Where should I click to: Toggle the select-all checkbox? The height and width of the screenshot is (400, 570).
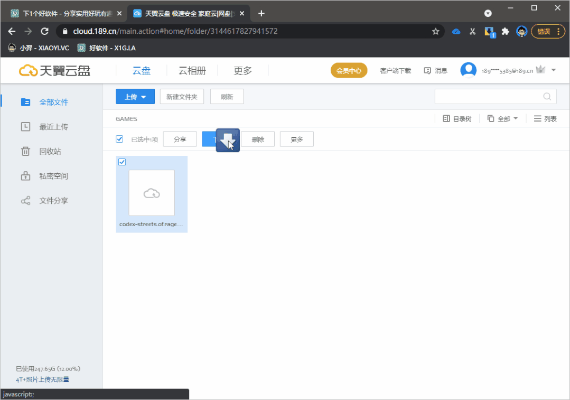[x=119, y=139]
